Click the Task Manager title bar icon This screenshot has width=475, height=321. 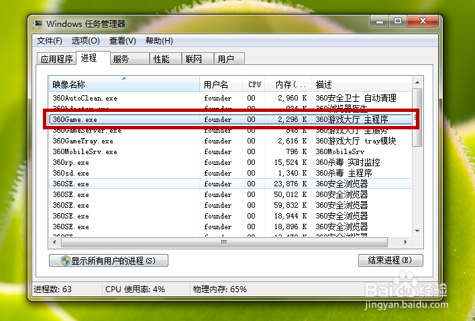point(38,24)
